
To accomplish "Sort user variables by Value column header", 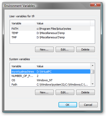I will 63,23.
